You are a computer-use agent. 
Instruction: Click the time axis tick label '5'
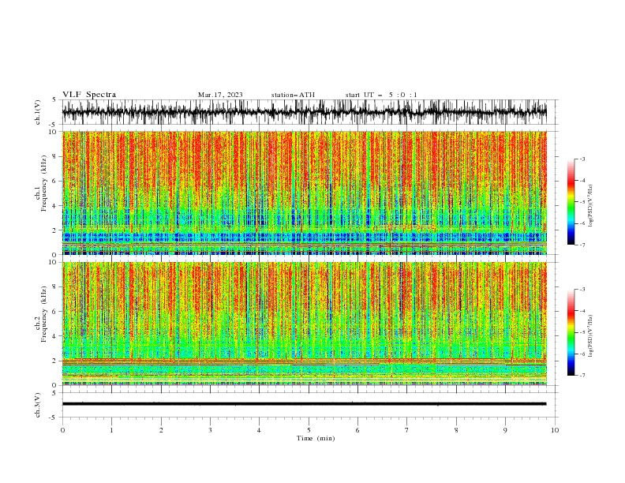coord(309,430)
